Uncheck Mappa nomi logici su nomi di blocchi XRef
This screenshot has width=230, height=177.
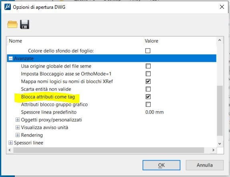click(148, 82)
